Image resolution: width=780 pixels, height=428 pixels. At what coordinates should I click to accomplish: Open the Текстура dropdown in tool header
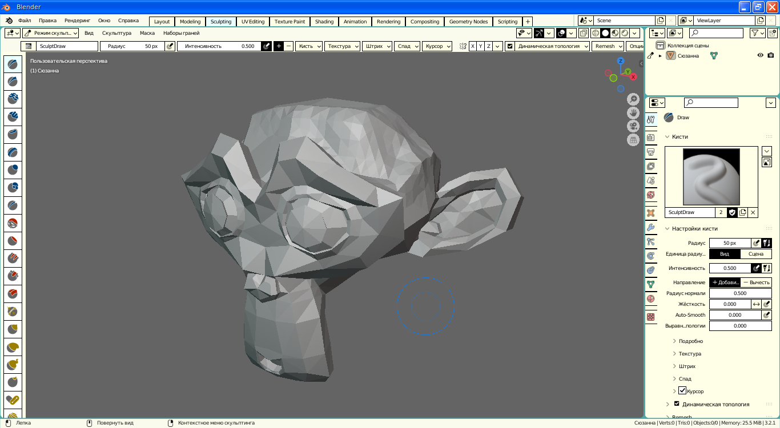click(342, 46)
